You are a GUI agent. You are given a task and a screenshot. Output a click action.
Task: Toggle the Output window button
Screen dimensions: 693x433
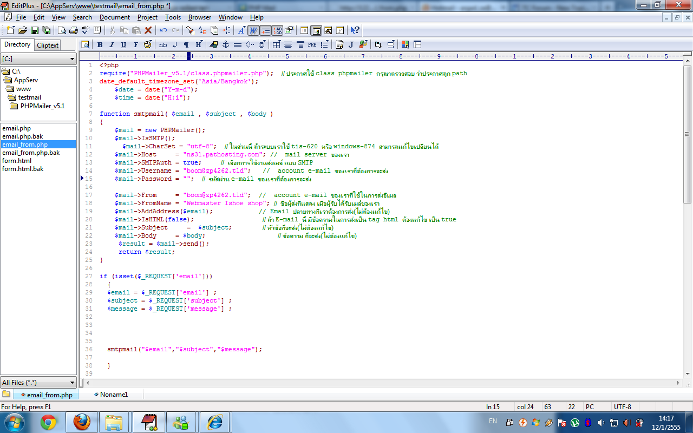[328, 30]
